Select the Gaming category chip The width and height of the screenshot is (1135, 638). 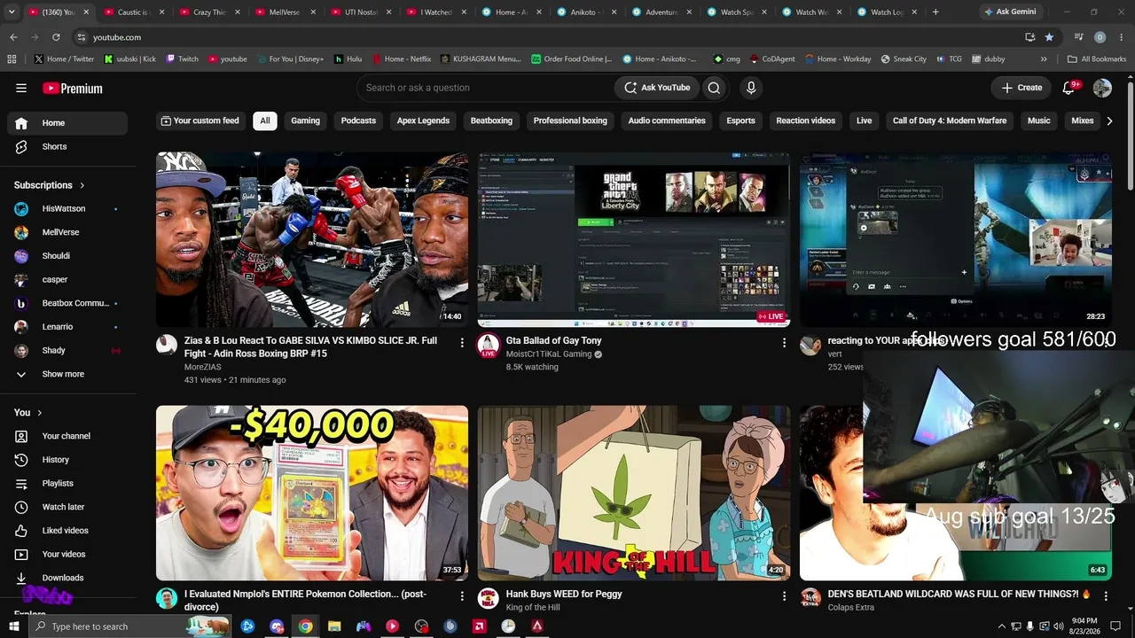click(305, 121)
